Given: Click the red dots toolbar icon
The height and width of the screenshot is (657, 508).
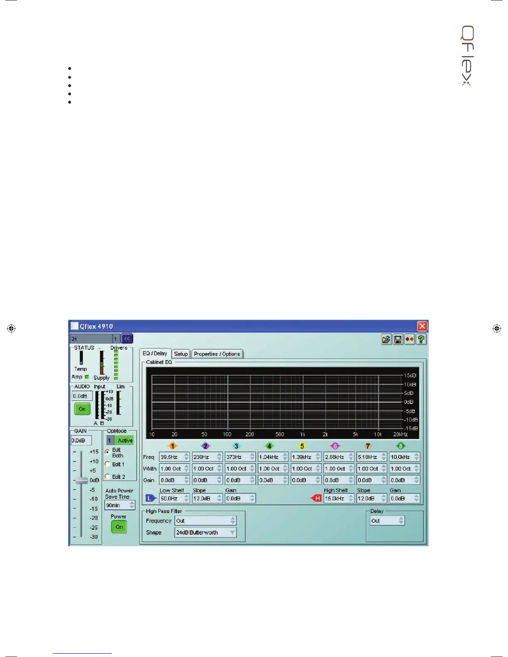Looking at the screenshot, I should [409, 340].
